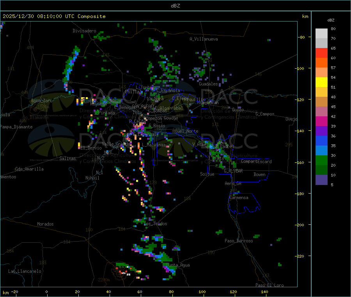Click the Co_Diamante map label
This screenshot has width=351, height=297.
(x=35, y=117)
